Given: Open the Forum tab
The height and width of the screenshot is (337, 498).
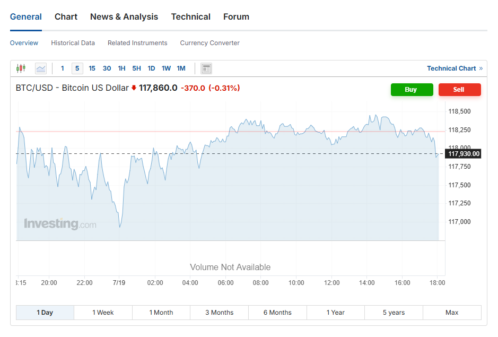Looking at the screenshot, I should point(237,17).
